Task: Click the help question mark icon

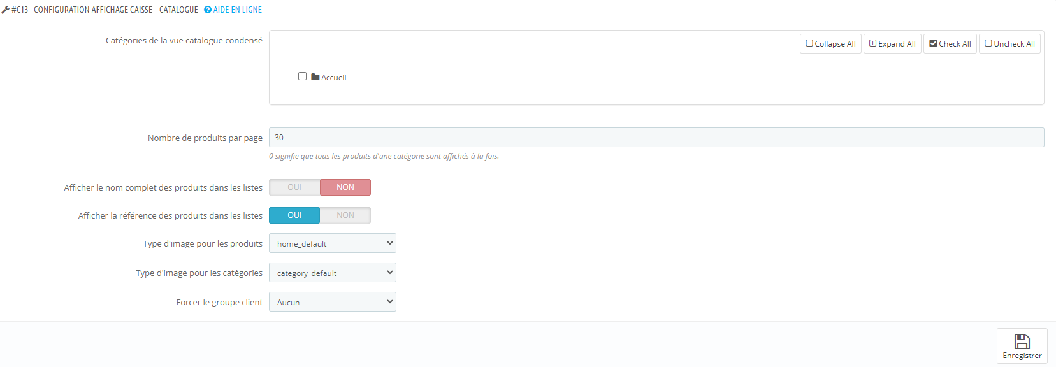Action: (208, 10)
